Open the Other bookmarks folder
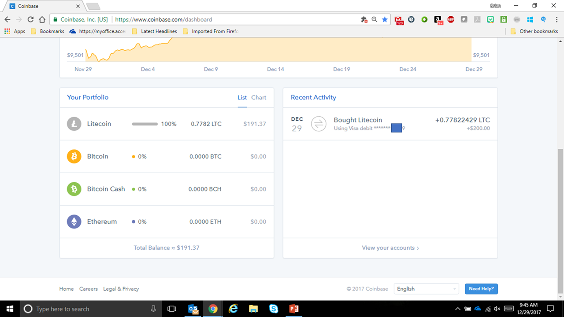Viewport: 564px width, 317px height. (x=534, y=31)
